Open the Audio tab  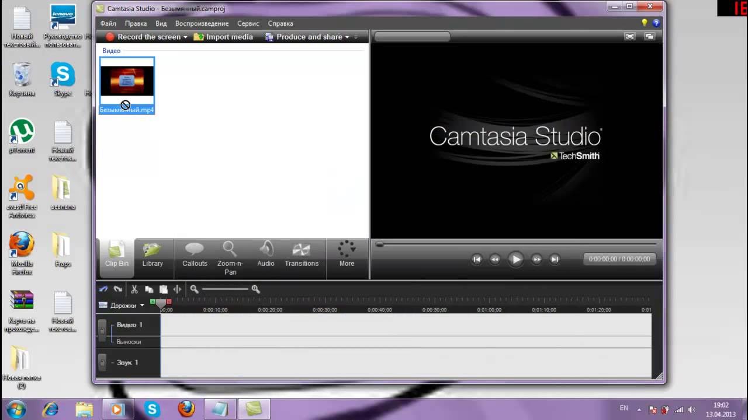click(x=266, y=255)
